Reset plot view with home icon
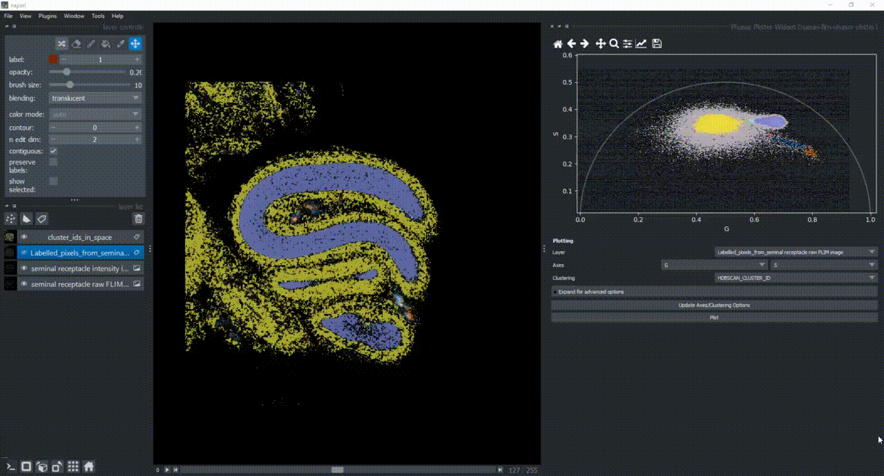884x476 pixels. point(558,43)
